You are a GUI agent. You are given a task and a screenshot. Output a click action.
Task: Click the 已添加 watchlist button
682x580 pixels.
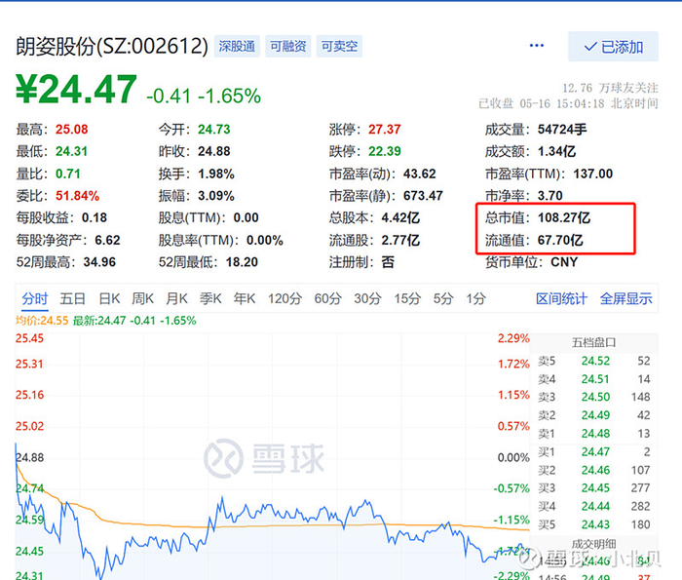pyautogui.click(x=613, y=47)
